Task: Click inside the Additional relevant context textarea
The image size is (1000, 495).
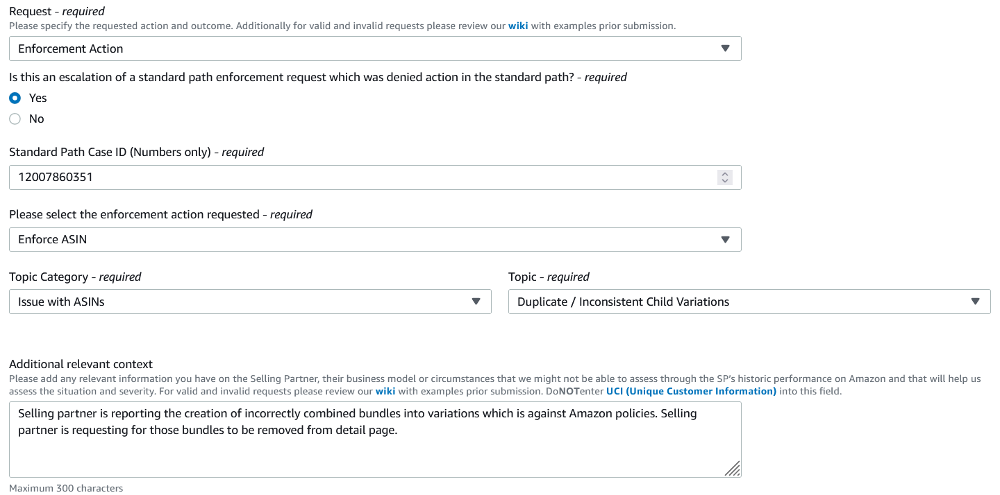Action: coord(375,440)
